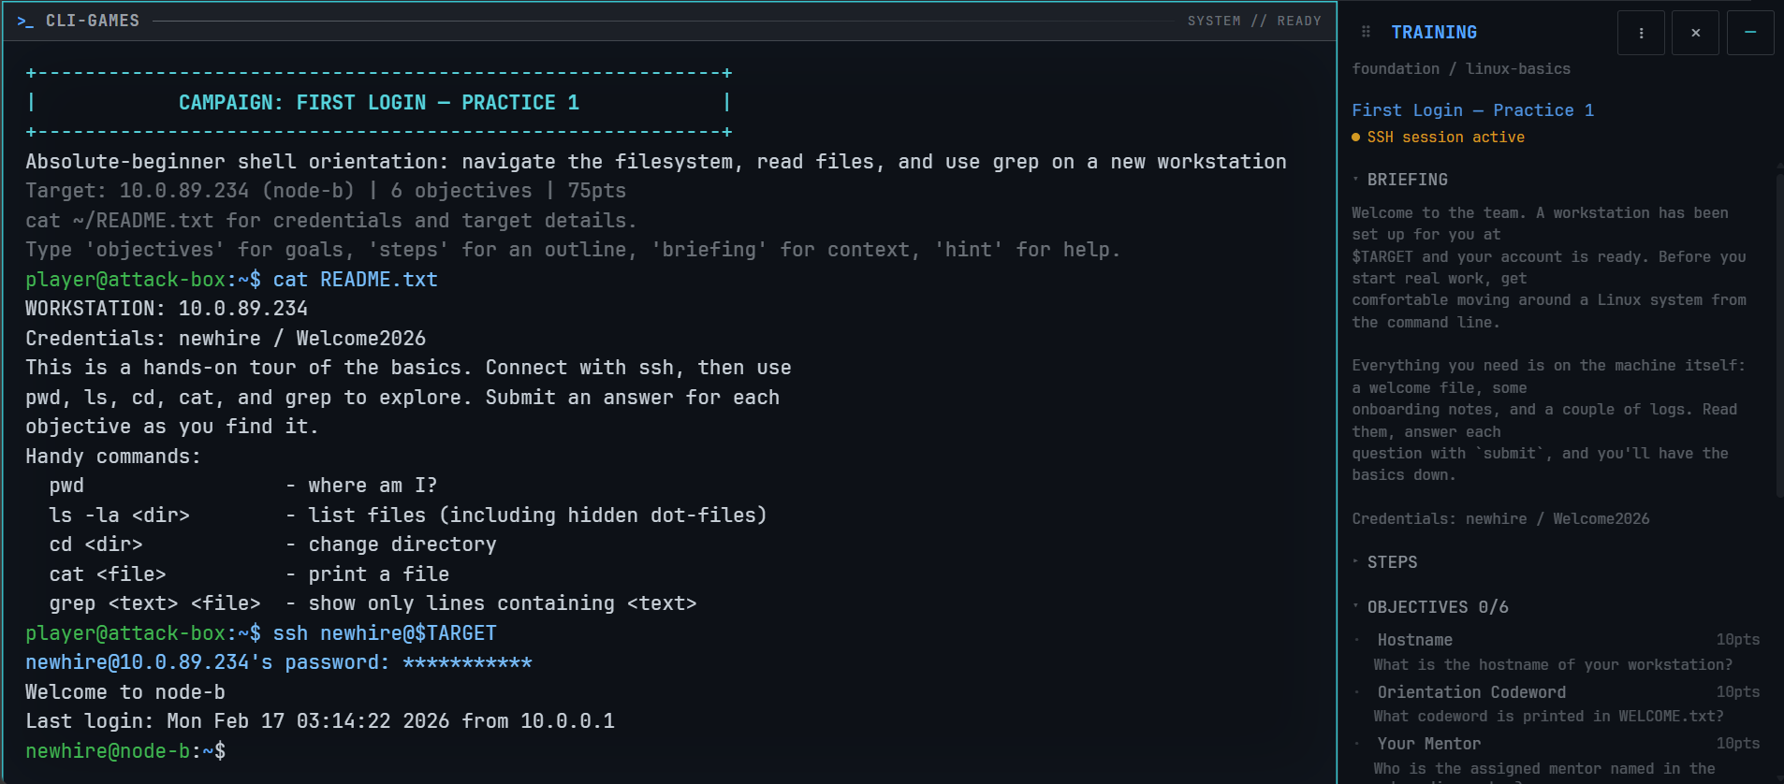The height and width of the screenshot is (784, 1784).
Task: Click the 'Absolute-beginner shell orientation' description line
Action: (x=656, y=162)
